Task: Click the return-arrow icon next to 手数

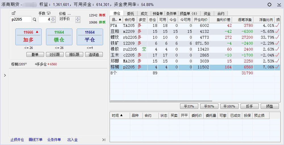Action: click(49, 13)
